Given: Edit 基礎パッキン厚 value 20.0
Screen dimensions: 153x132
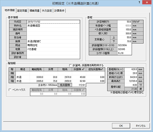Looking at the screenshot, I should [x=131, y=73].
